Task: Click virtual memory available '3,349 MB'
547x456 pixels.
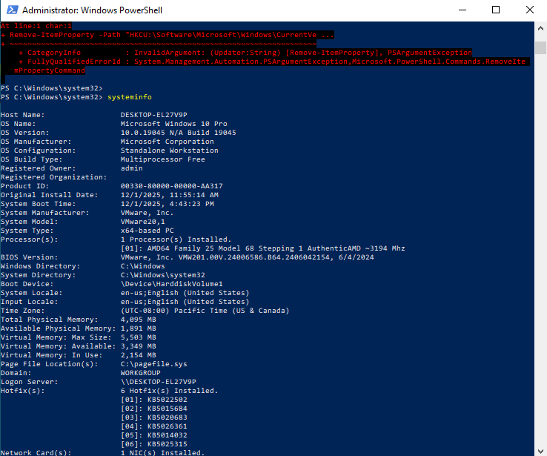Action: coord(139,346)
